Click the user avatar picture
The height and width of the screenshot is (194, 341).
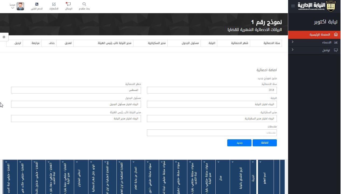click(x=20, y=6)
